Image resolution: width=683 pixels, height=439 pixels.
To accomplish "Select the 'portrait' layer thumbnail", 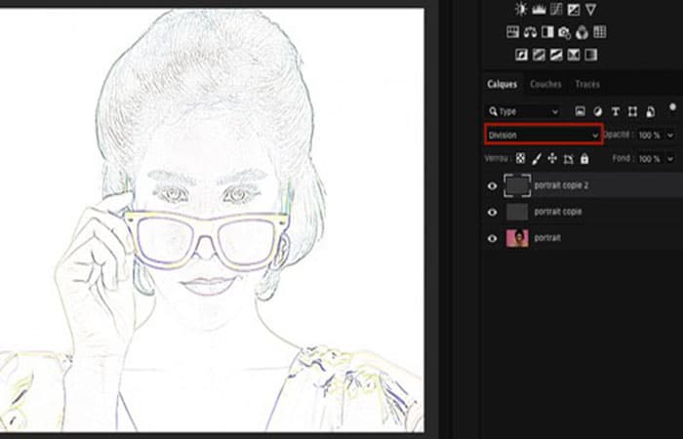I will 517,238.
